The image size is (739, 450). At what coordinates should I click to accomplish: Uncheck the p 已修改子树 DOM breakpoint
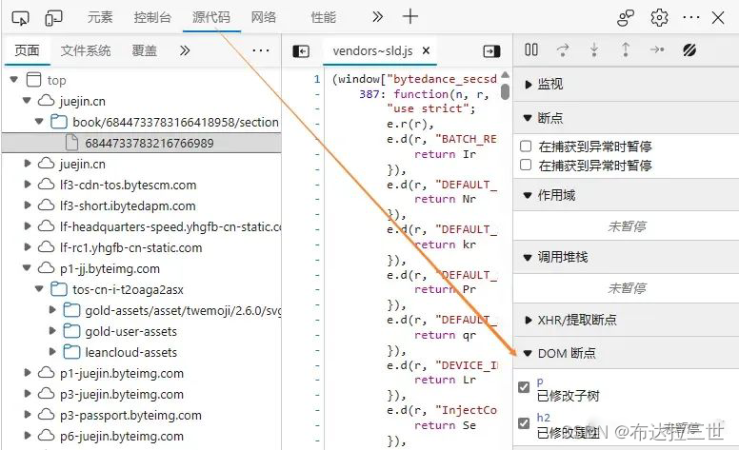click(524, 387)
